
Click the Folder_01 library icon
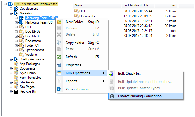coord(22,45)
